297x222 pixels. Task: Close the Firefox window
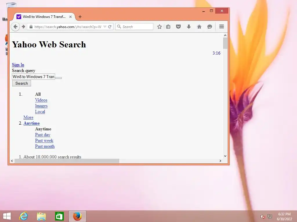tap(222, 11)
